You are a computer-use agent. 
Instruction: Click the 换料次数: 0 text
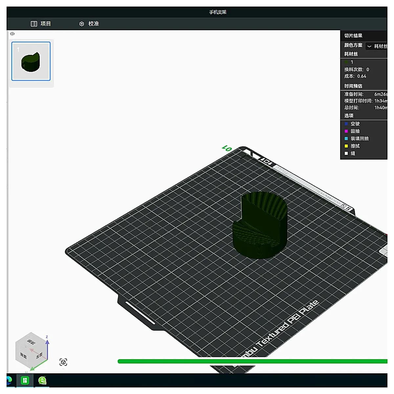coord(357,70)
